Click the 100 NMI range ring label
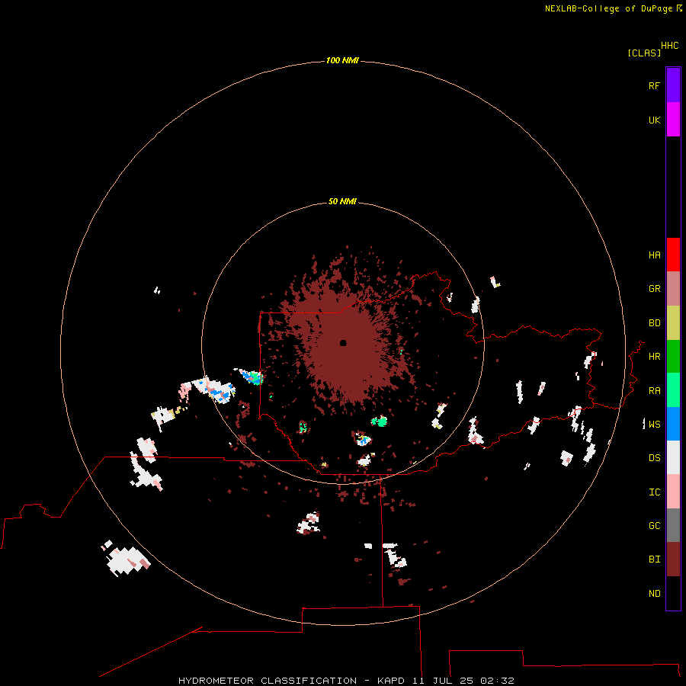686x686 pixels. (x=342, y=60)
